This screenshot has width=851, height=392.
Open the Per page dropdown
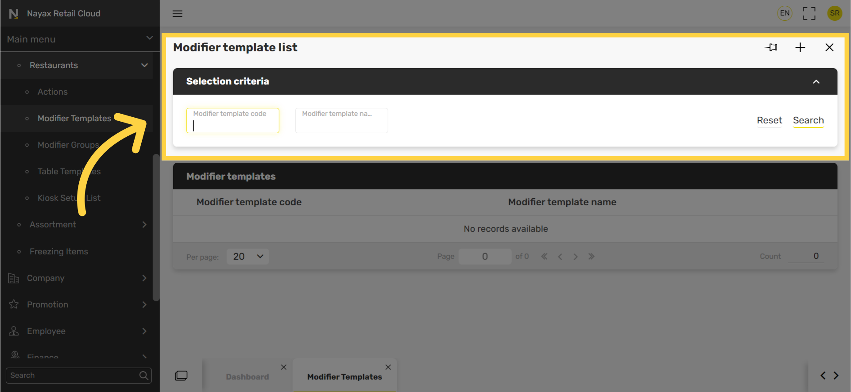point(248,257)
